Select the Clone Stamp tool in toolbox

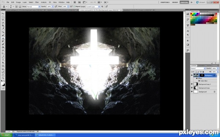(3, 38)
